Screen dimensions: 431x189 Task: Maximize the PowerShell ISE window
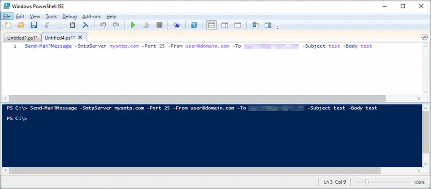click(x=403, y=6)
